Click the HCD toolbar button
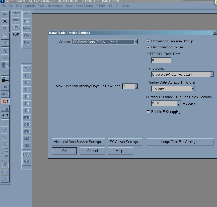The width and height of the screenshot is (217, 207). pyautogui.click(x=27, y=154)
